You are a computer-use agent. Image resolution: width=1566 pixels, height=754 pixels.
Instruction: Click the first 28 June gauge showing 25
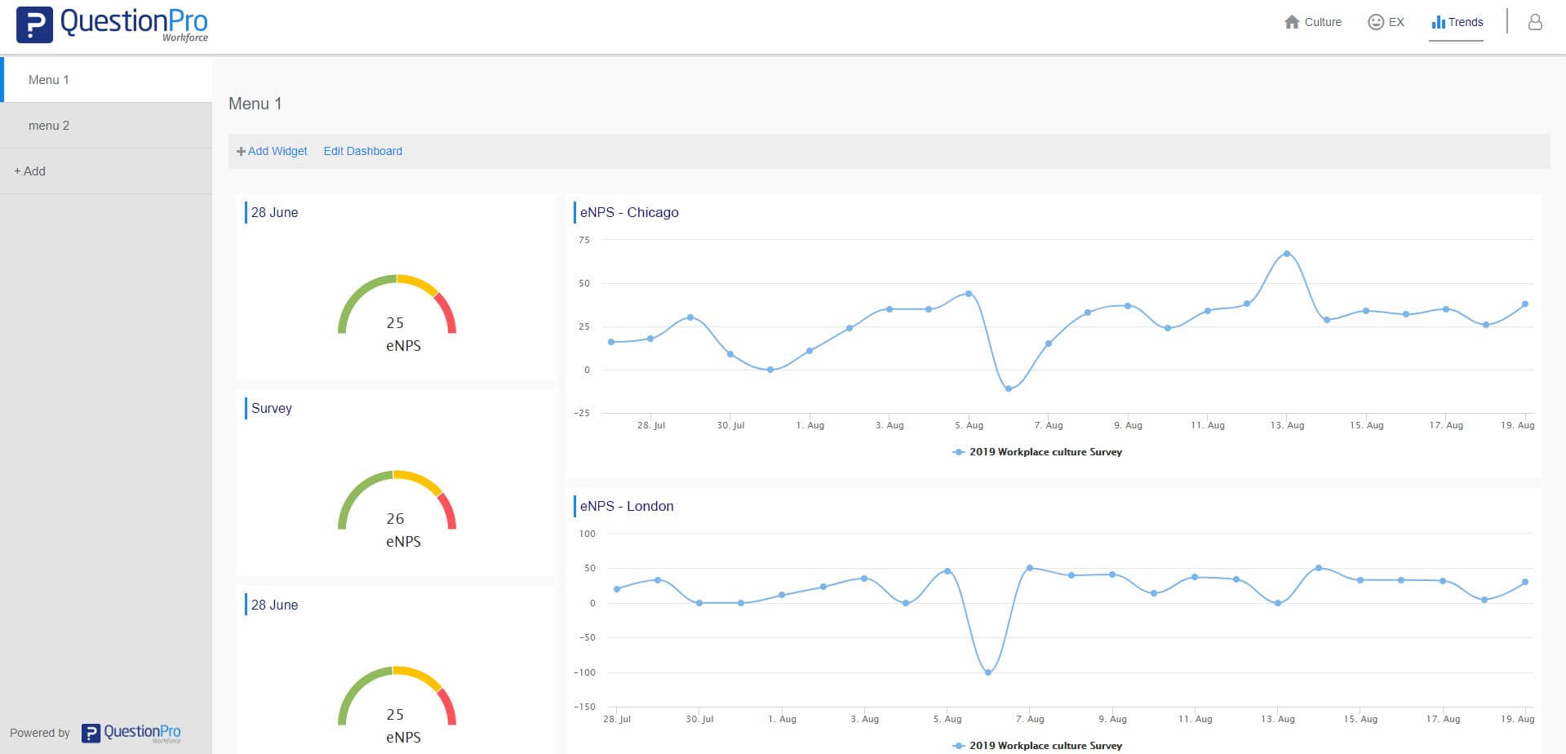[x=397, y=314]
